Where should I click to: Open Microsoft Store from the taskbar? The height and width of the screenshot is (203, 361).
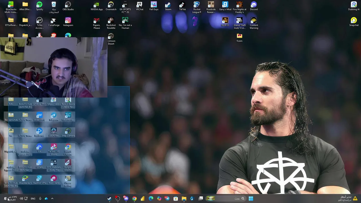[x=176, y=198]
